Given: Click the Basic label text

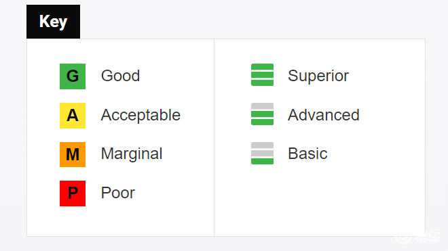Looking at the screenshot, I should (x=307, y=154).
